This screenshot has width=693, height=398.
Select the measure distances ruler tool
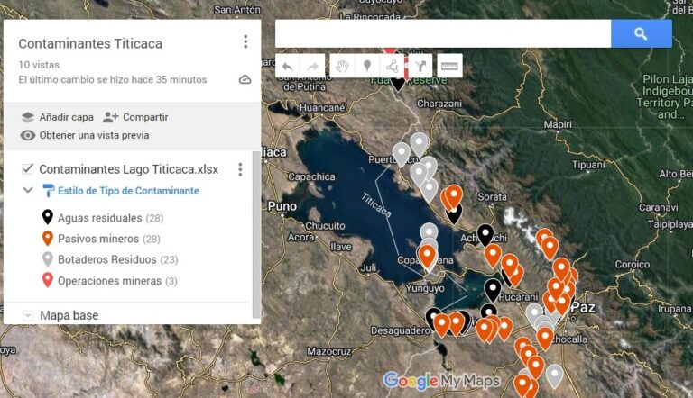pyautogui.click(x=448, y=66)
